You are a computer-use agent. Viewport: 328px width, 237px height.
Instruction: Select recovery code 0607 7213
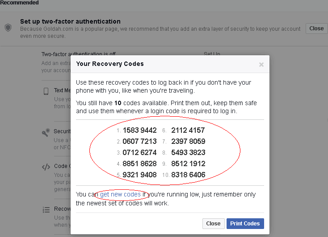[139, 142]
